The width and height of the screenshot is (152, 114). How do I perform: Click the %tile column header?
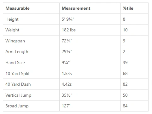[128, 8]
